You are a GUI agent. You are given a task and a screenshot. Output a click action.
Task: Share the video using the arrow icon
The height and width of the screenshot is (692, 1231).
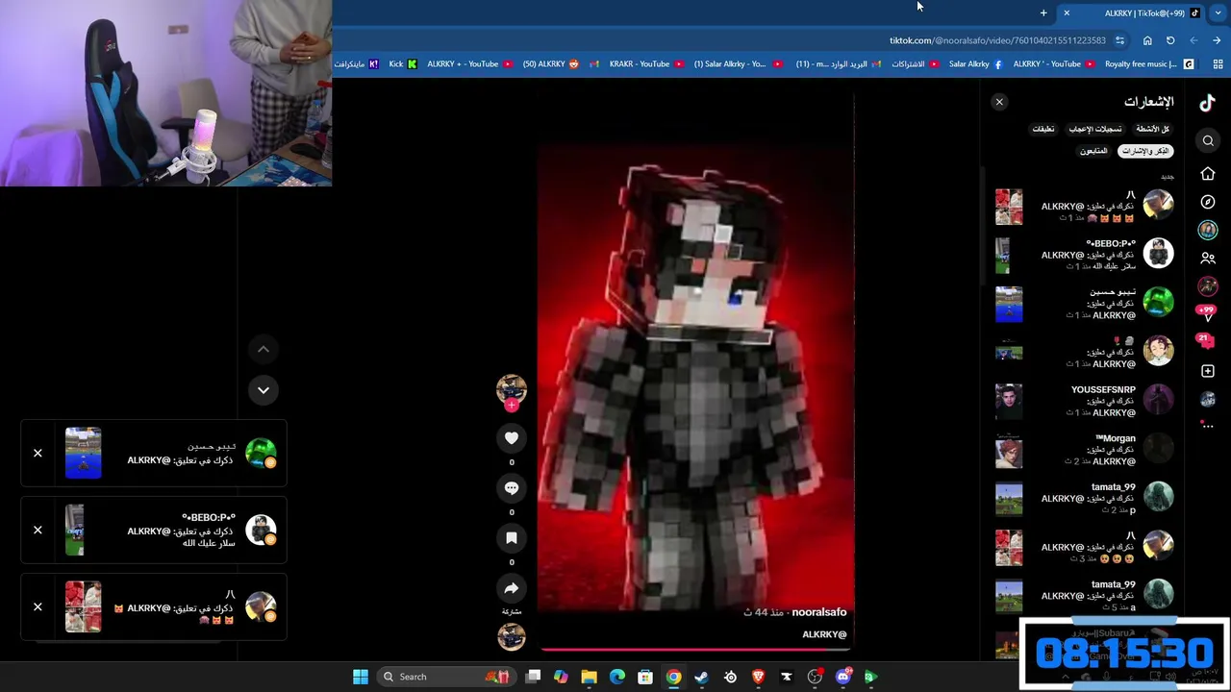tap(512, 588)
